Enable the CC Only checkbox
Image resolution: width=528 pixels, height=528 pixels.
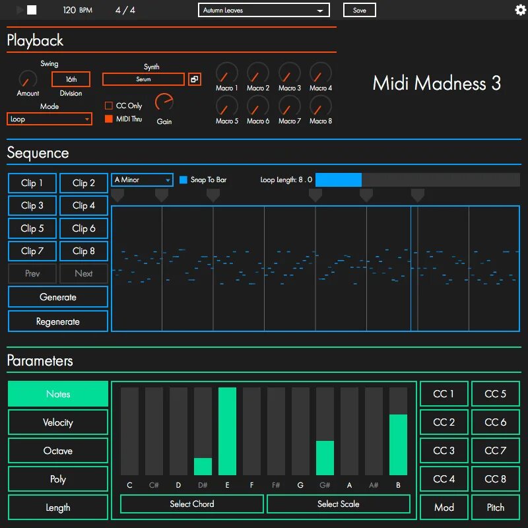(x=108, y=106)
